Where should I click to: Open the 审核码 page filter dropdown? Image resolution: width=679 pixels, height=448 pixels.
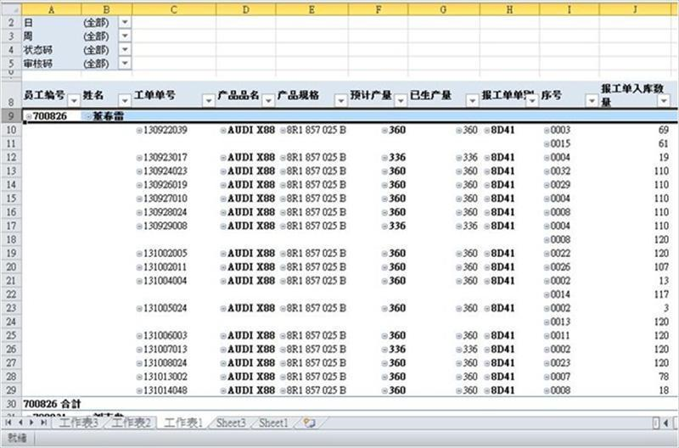(x=125, y=64)
